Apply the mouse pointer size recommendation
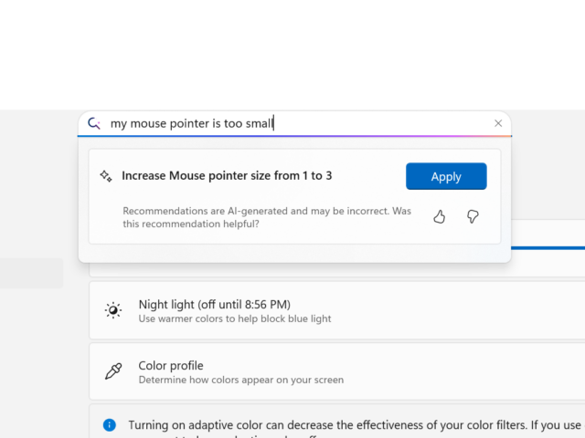This screenshot has height=438, width=585. (446, 176)
